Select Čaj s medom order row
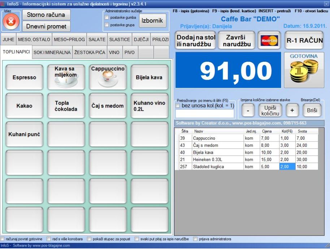 click(x=247, y=145)
